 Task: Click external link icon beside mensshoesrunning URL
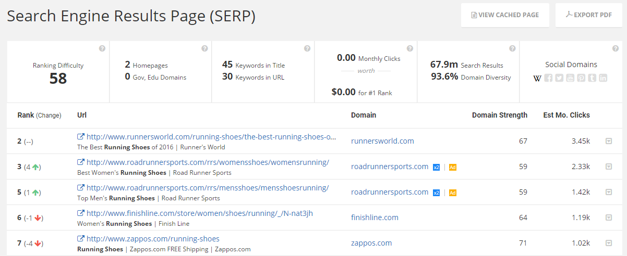81,188
